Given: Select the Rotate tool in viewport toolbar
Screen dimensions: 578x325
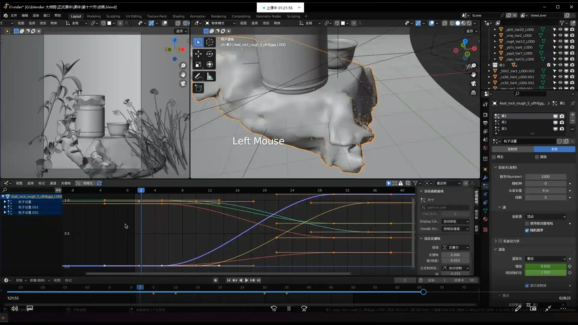Looking at the screenshot, I should pos(210,54).
